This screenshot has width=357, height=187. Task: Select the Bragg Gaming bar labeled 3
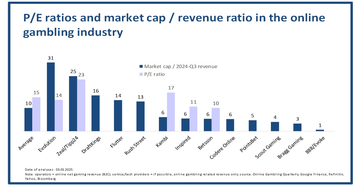[297, 127]
